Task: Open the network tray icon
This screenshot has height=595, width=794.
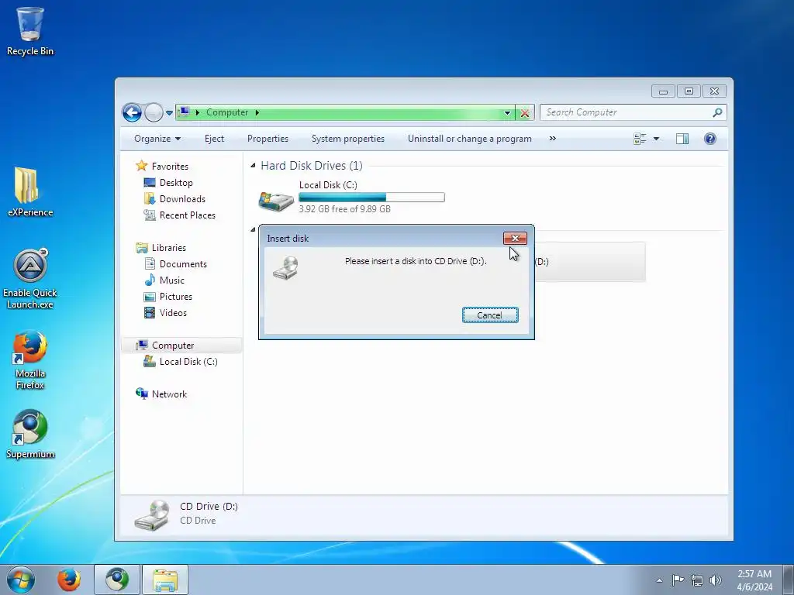Action: (x=697, y=580)
